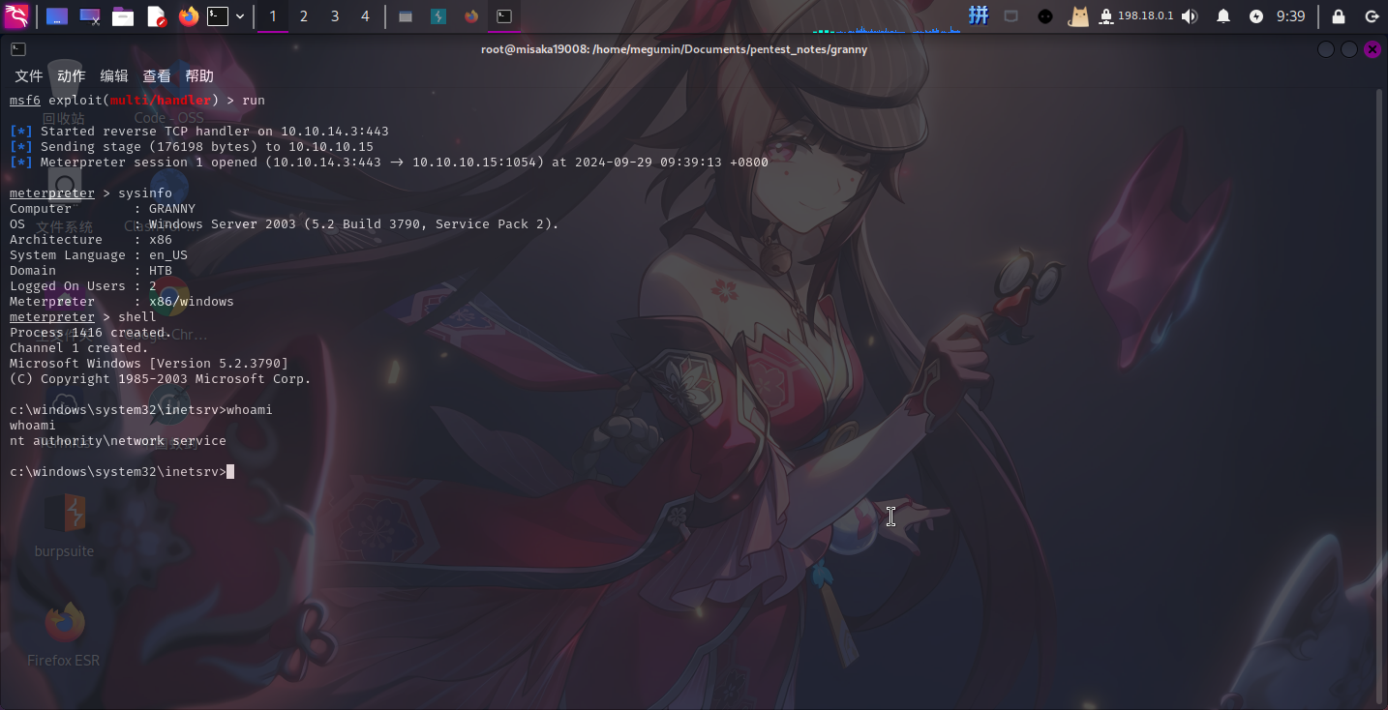
Task: Click the black round face tray icon
Action: tap(1045, 16)
